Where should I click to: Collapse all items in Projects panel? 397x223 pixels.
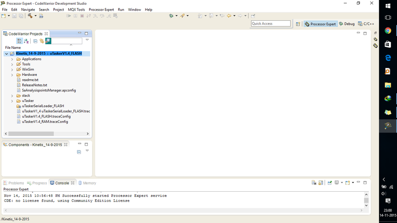coord(35,41)
